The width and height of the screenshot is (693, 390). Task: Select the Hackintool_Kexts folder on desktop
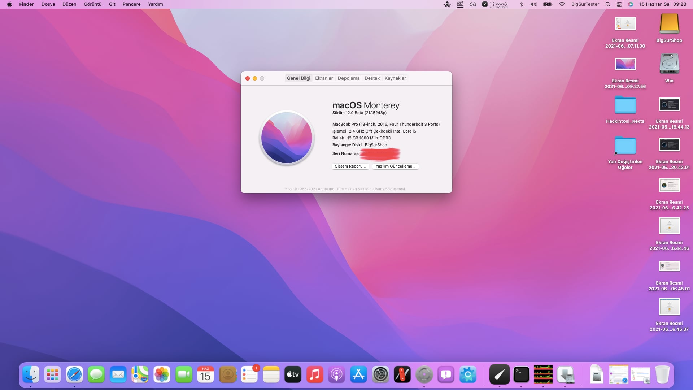[x=625, y=106]
